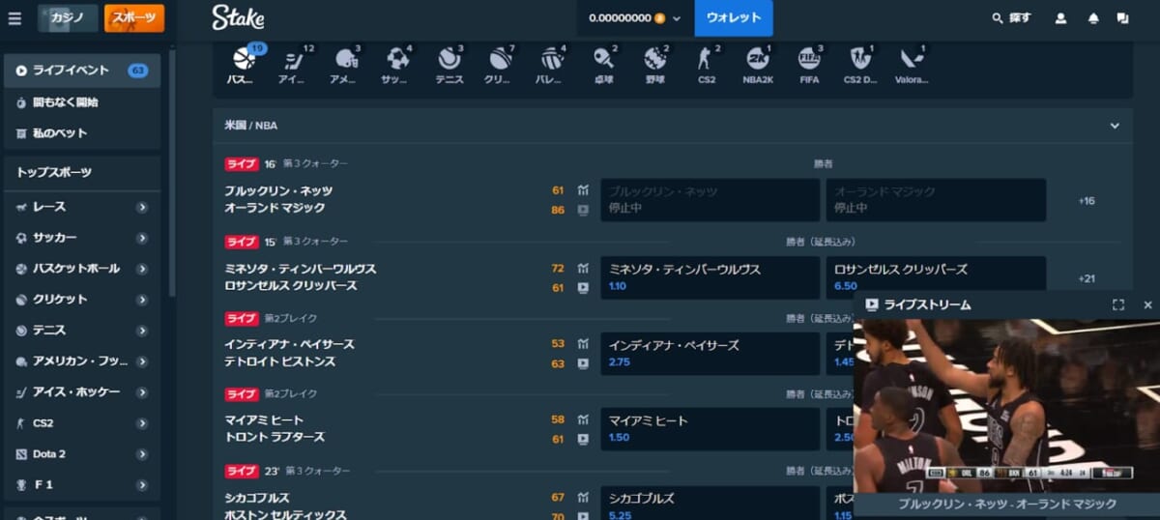Bet on インディアナ・ペイサーズ at 2.75
This screenshot has width=1160, height=520.
710,353
